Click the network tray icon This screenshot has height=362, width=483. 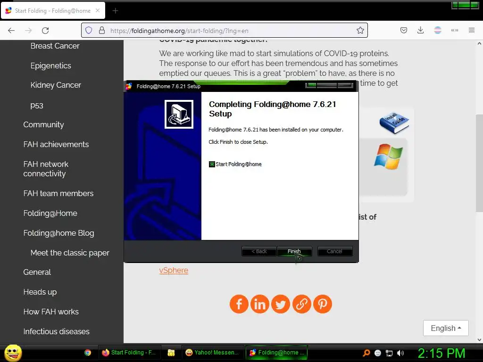(389, 353)
